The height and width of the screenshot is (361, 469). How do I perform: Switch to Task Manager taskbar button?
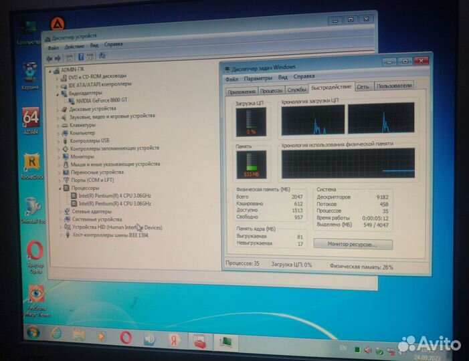(x=226, y=342)
